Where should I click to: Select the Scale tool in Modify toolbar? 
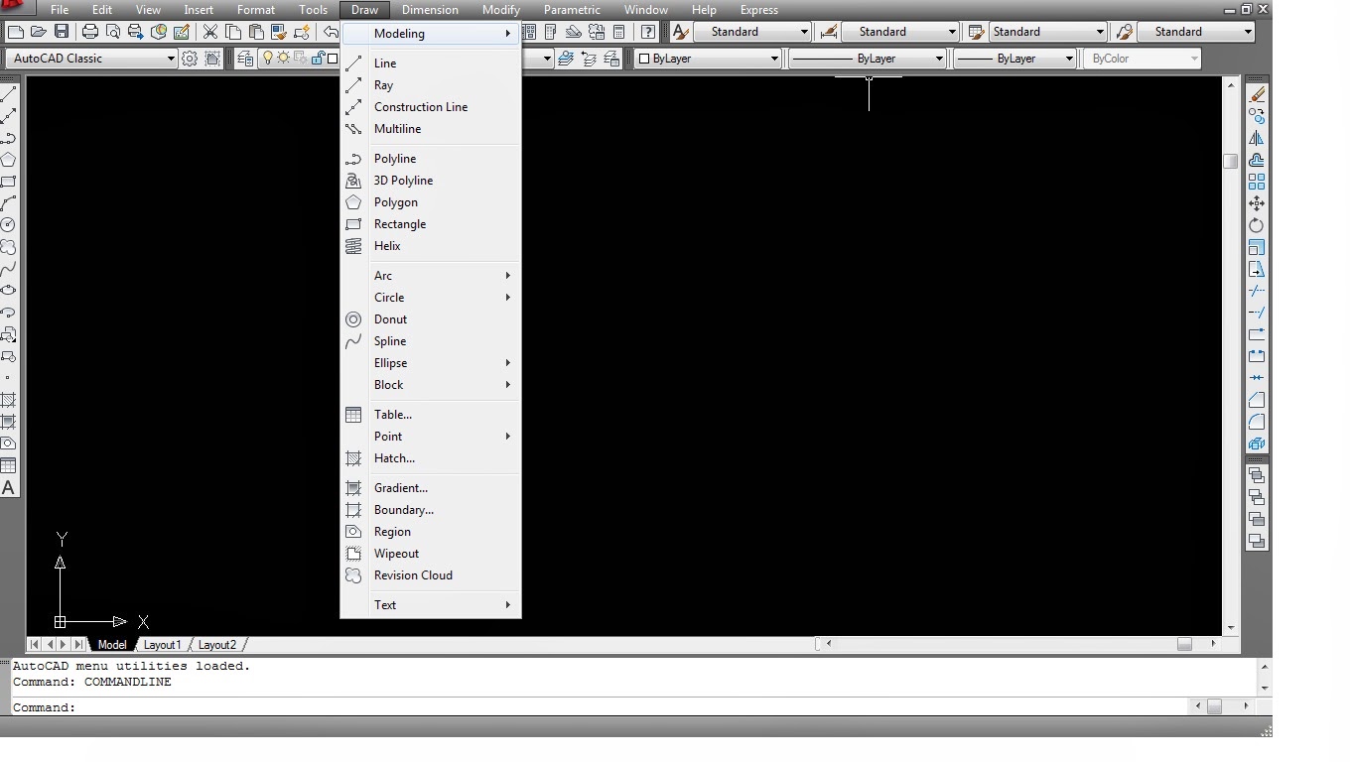1257,247
